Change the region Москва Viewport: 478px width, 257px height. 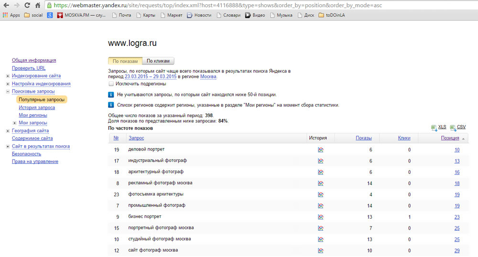(x=208, y=76)
